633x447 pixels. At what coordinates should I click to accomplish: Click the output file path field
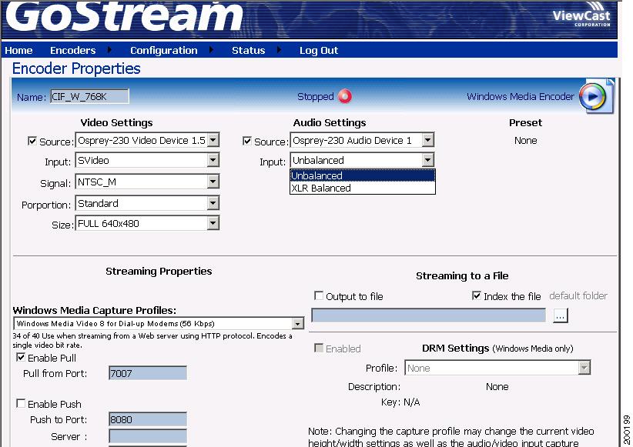point(428,315)
